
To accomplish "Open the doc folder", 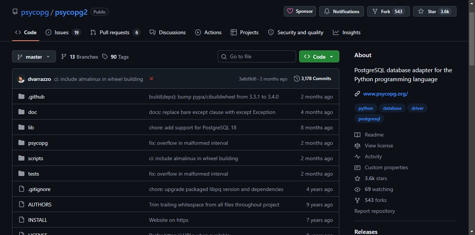I will point(33,112).
